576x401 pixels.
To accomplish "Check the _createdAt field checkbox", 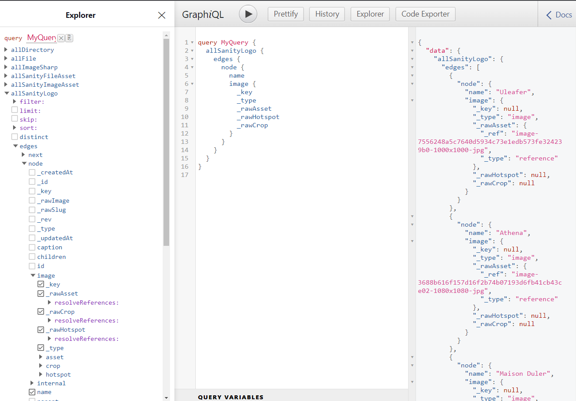I will (x=31, y=172).
